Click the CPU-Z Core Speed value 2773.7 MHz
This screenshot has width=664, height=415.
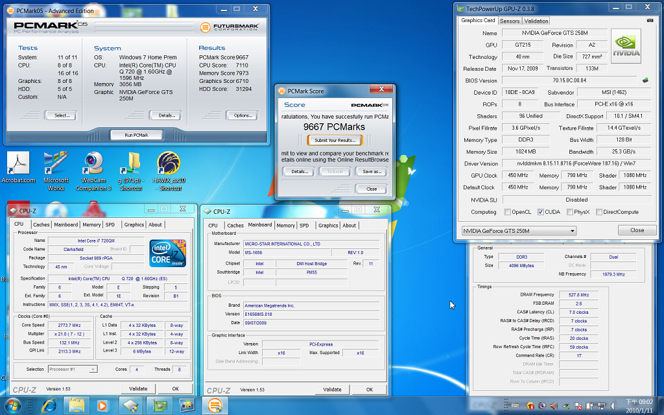(69, 326)
